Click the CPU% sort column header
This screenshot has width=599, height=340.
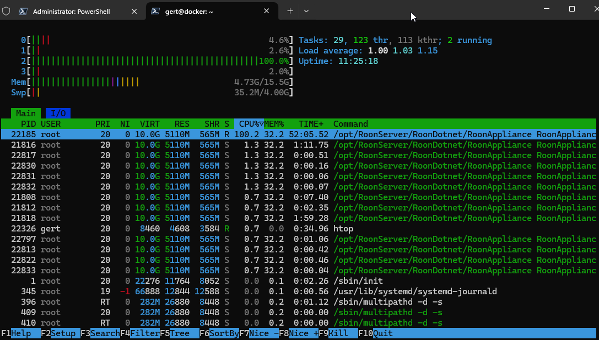[249, 124]
